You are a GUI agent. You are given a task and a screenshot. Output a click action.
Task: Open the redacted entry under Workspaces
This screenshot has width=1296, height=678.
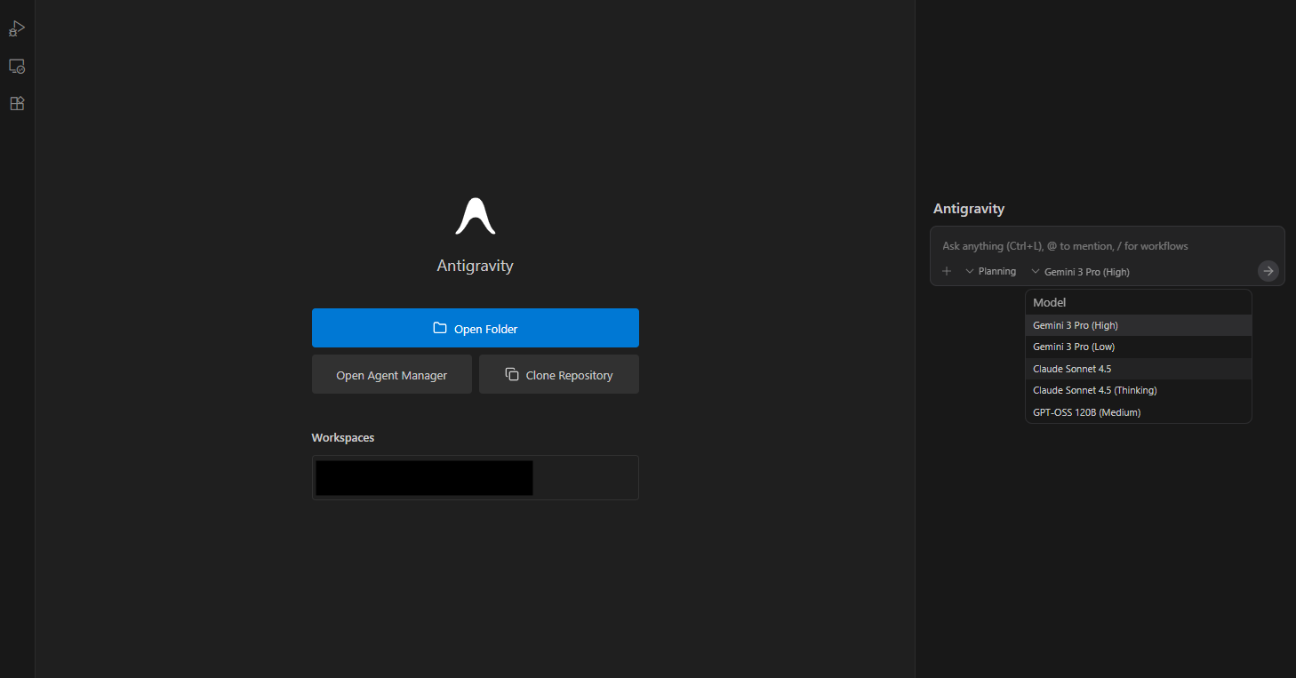coord(425,478)
